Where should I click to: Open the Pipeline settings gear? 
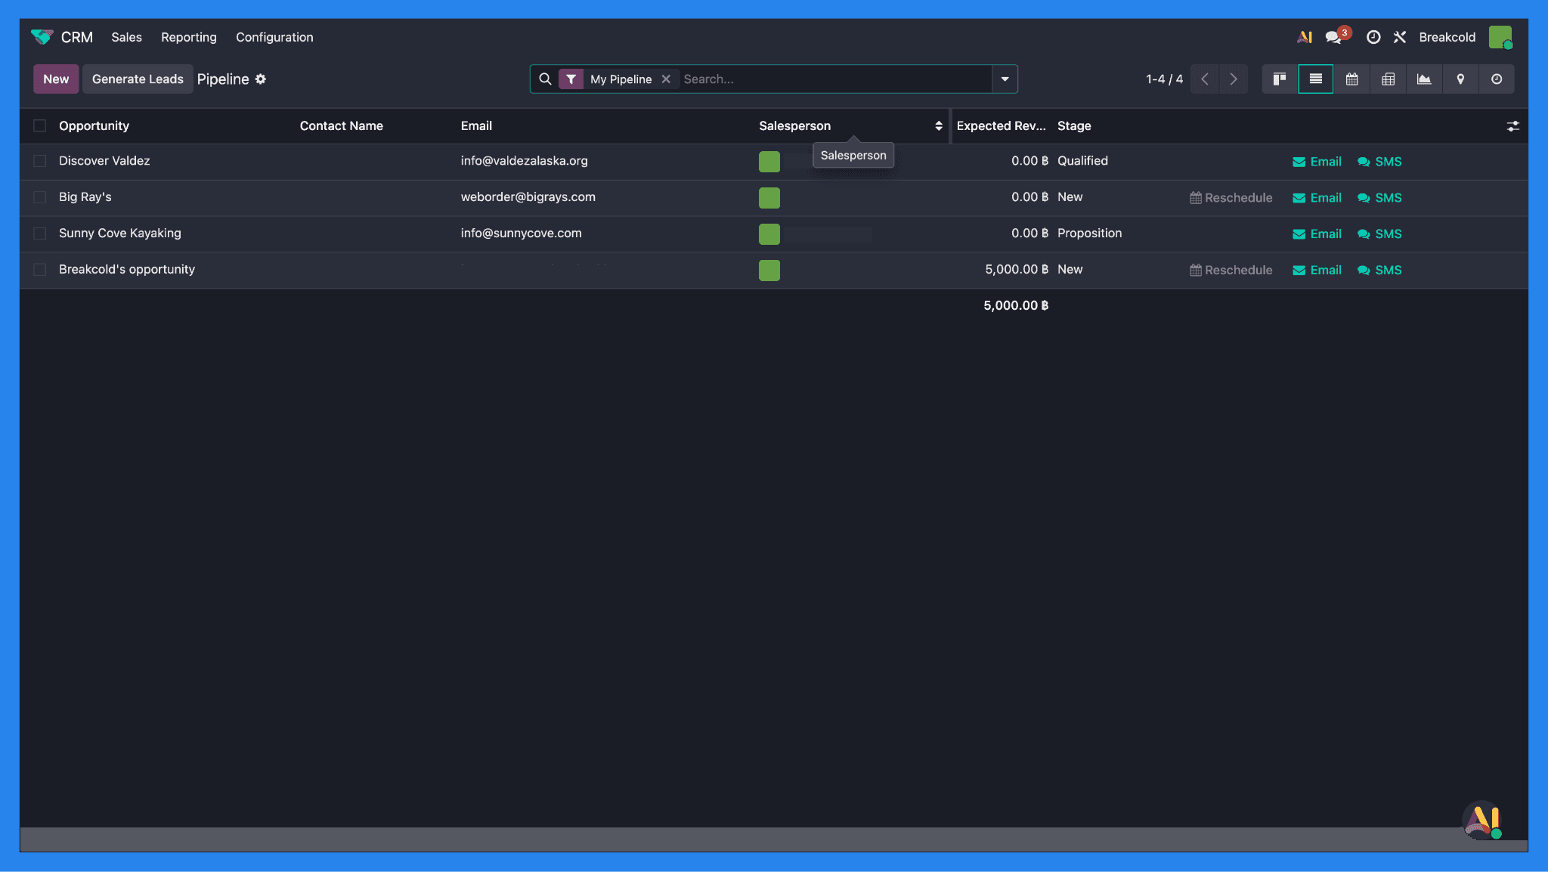[x=261, y=79]
